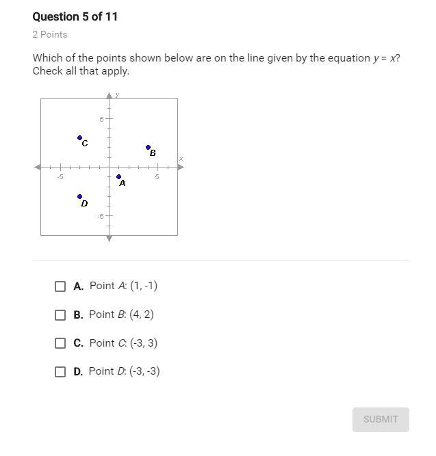Click blue point C on the graph
This screenshot has height=456, width=436.
coord(79,137)
